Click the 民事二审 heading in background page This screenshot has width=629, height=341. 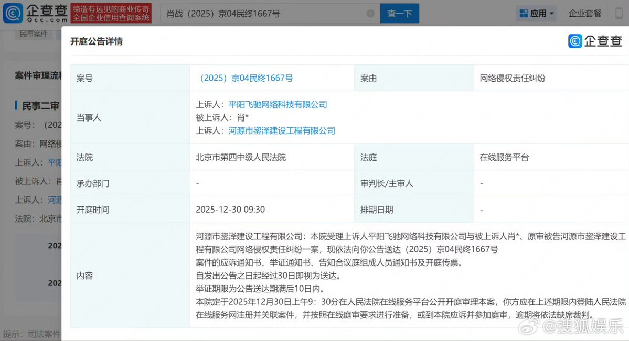click(40, 106)
